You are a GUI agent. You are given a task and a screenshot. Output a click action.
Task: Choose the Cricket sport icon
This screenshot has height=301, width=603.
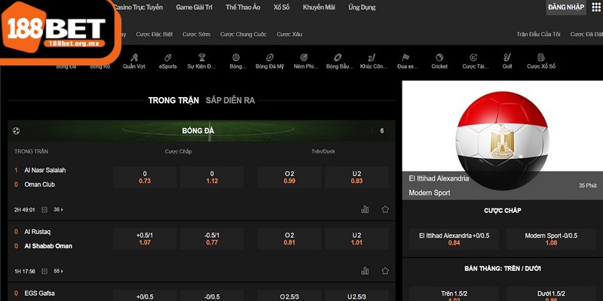439,60
